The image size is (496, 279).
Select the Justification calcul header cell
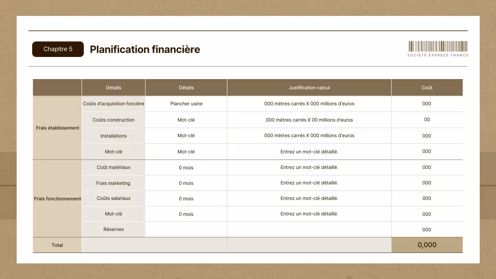pyautogui.click(x=309, y=87)
